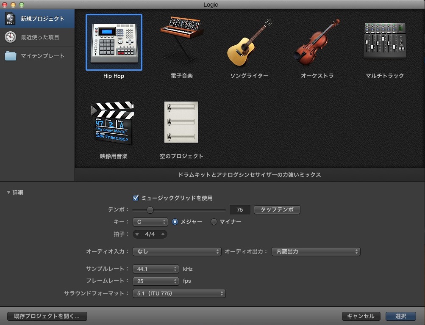Pick the ソングライター acoustic guitar icon
The image size is (425, 325).
click(249, 42)
